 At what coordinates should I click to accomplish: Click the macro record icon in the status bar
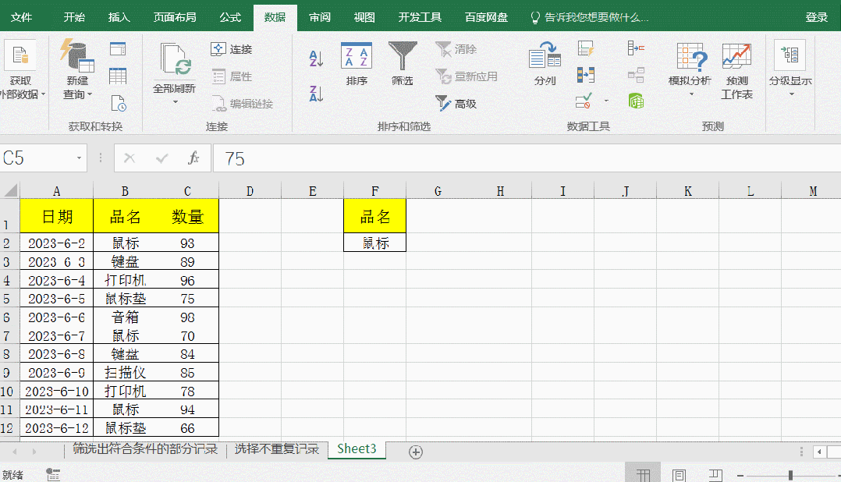(x=52, y=474)
